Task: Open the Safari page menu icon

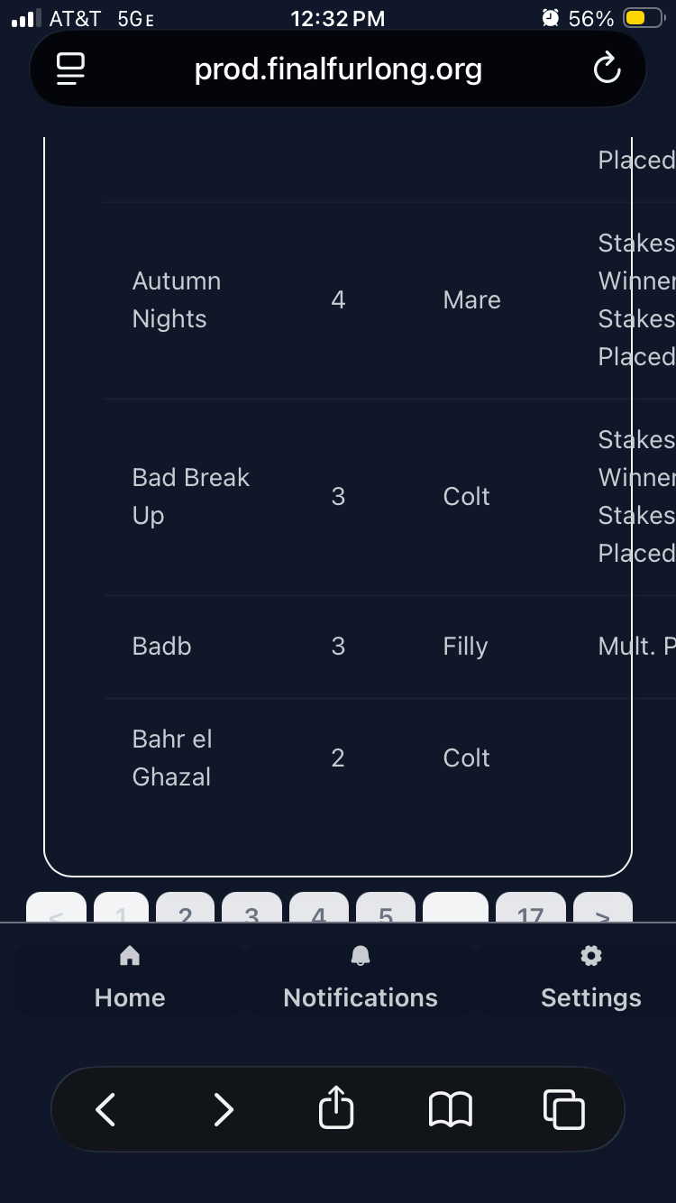Action: (70, 69)
